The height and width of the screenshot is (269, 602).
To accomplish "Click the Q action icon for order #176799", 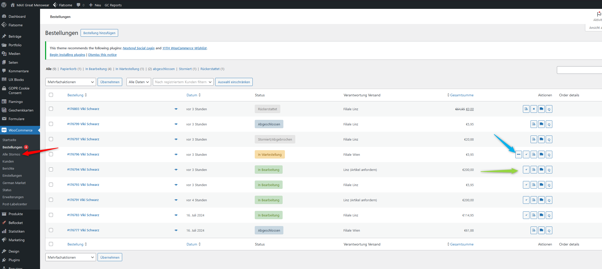I will (x=549, y=124).
